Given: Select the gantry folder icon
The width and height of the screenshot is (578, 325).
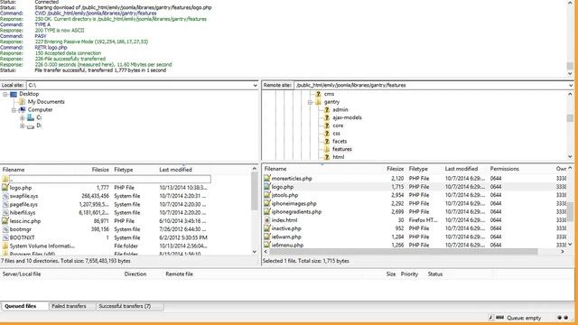Looking at the screenshot, I should 318,102.
